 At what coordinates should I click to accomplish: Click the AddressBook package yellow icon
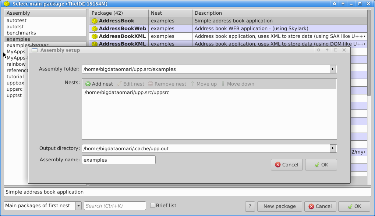[95, 21]
